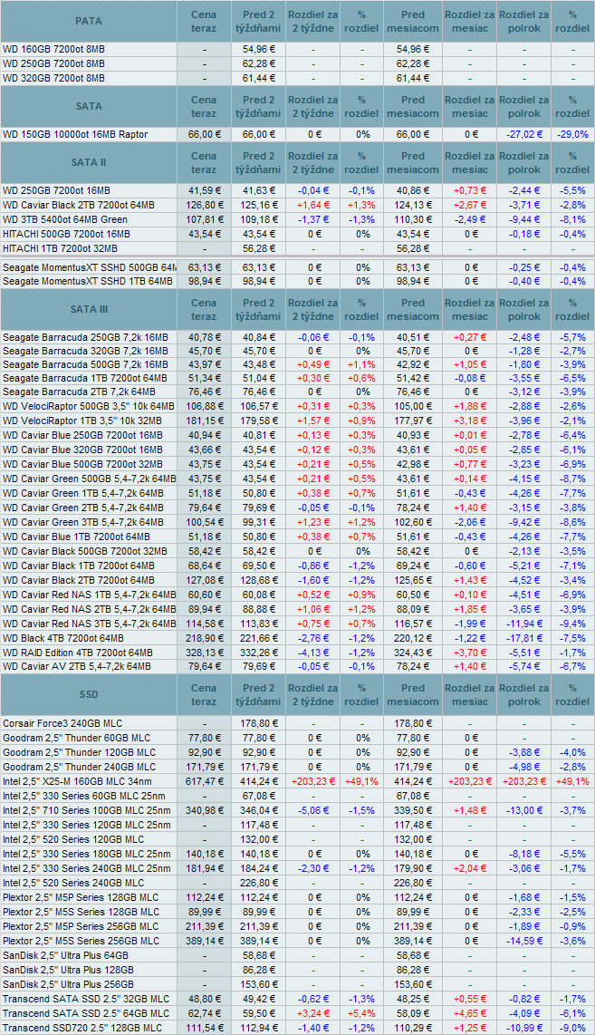Screen dimensions: 595x1035
Task: Select the 328,13 € current price cell
Action: click(204, 652)
